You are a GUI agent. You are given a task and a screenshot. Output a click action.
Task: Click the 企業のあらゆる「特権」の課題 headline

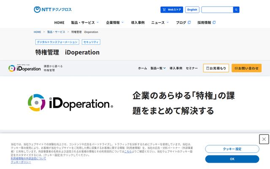coord(184,103)
